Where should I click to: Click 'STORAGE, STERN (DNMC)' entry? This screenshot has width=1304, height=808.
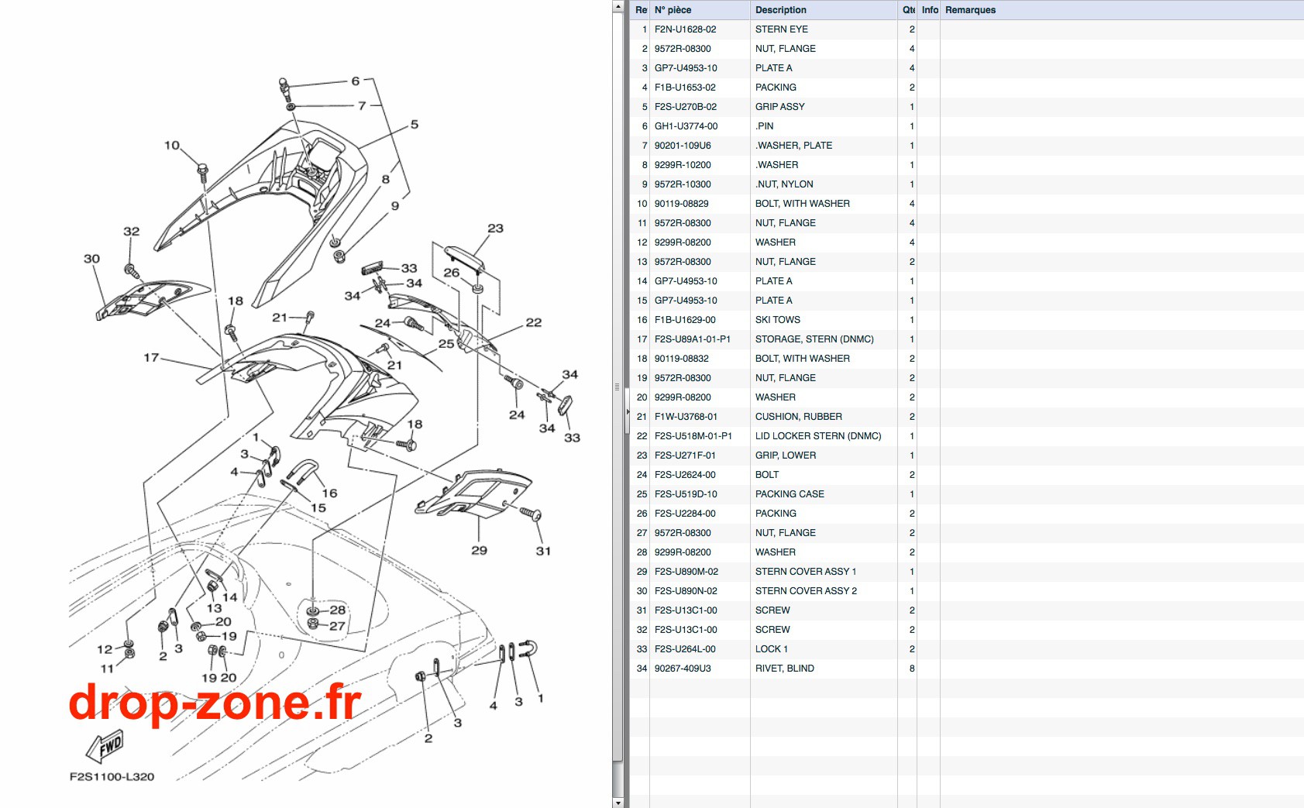pyautogui.click(x=814, y=339)
